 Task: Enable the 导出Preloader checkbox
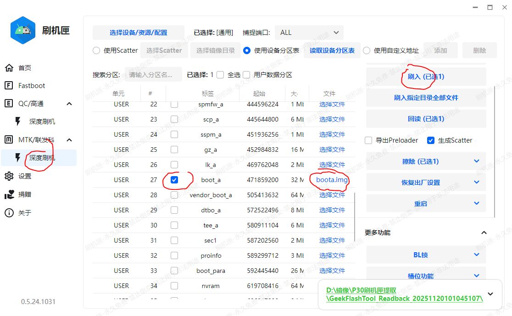368,140
